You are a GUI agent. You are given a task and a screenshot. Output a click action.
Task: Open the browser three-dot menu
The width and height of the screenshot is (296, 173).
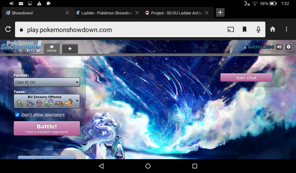point(286,29)
